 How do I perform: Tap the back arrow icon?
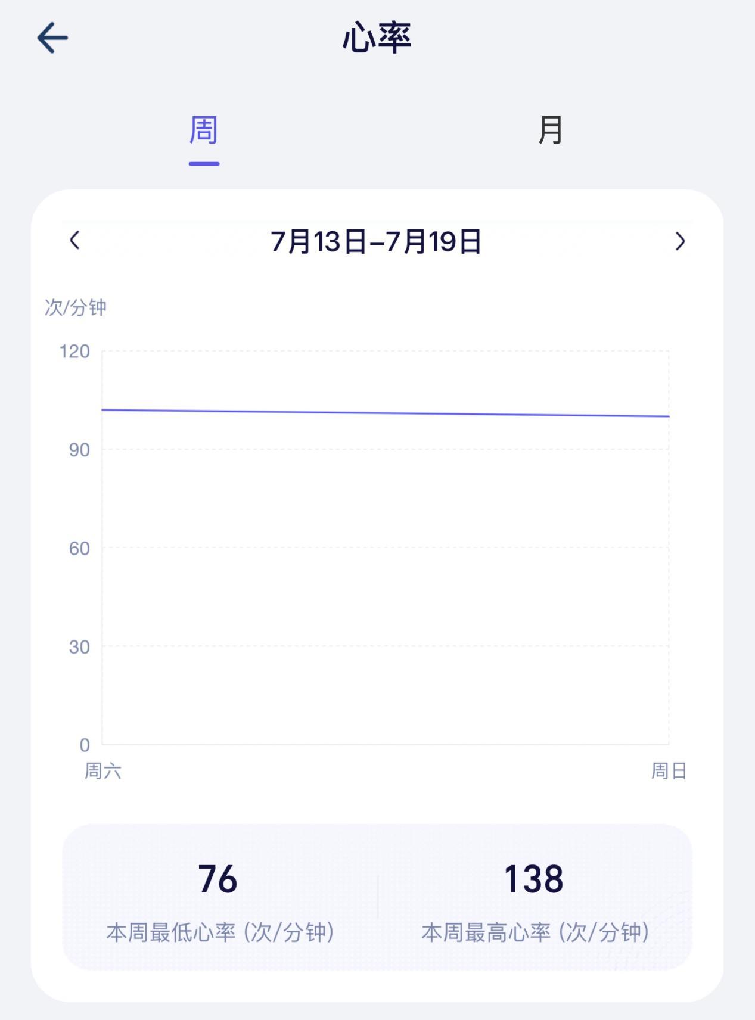[52, 38]
